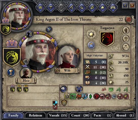138x120 pixels.
Task: Expand the succession hierarchy button
Action: 126,47
